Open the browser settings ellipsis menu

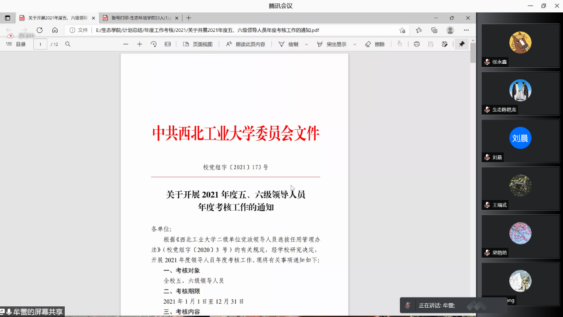[x=466, y=30]
